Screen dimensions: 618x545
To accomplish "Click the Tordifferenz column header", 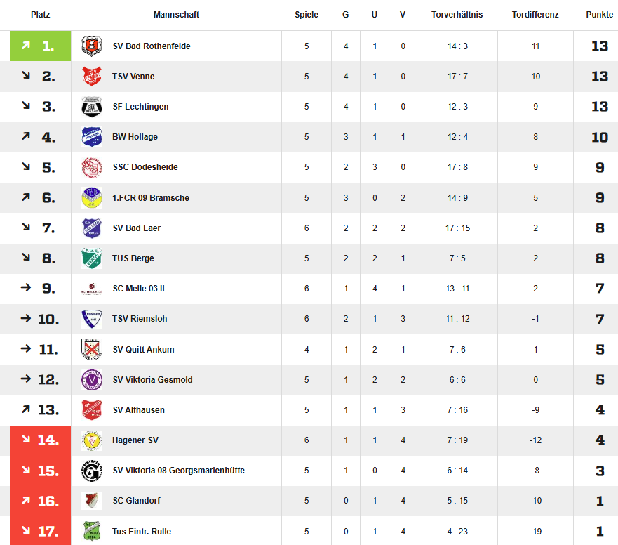I will click(535, 15).
